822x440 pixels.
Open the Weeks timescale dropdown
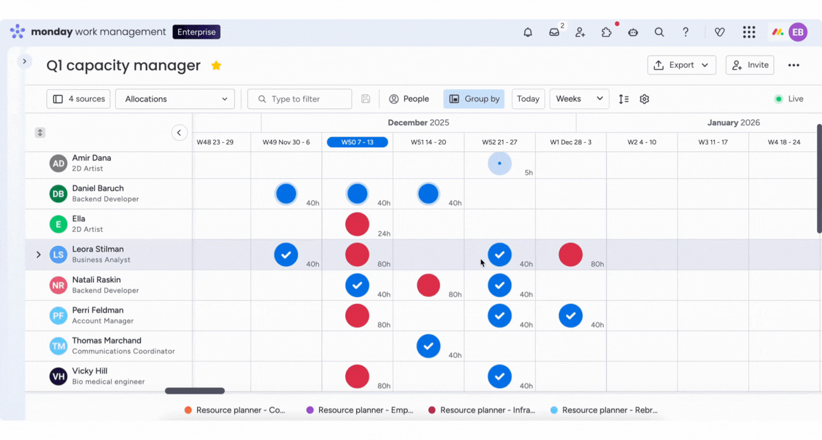click(579, 99)
